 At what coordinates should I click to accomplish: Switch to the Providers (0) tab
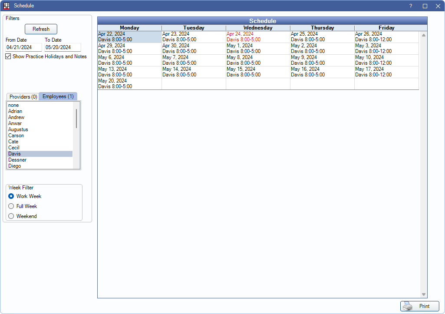(23, 96)
